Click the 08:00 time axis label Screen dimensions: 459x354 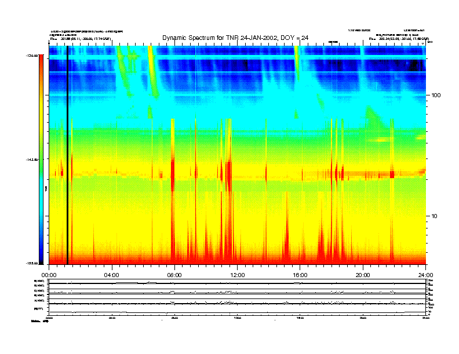pyautogui.click(x=174, y=275)
